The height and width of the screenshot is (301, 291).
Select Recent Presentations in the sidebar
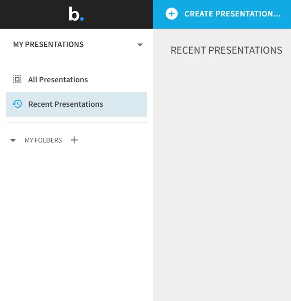[x=66, y=104]
